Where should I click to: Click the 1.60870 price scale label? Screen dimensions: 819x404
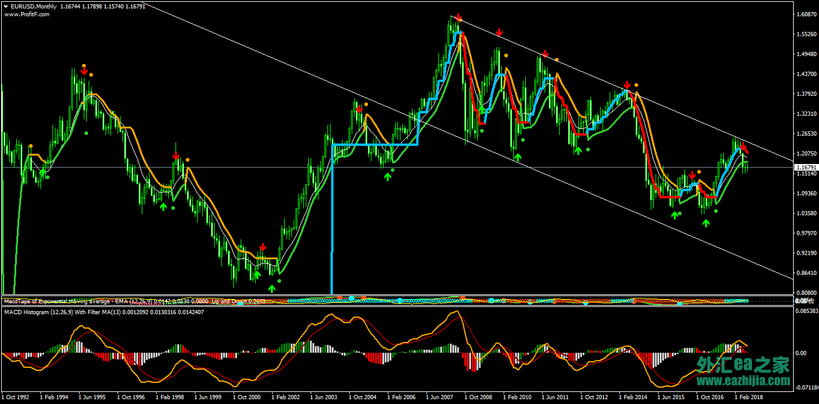click(x=806, y=14)
